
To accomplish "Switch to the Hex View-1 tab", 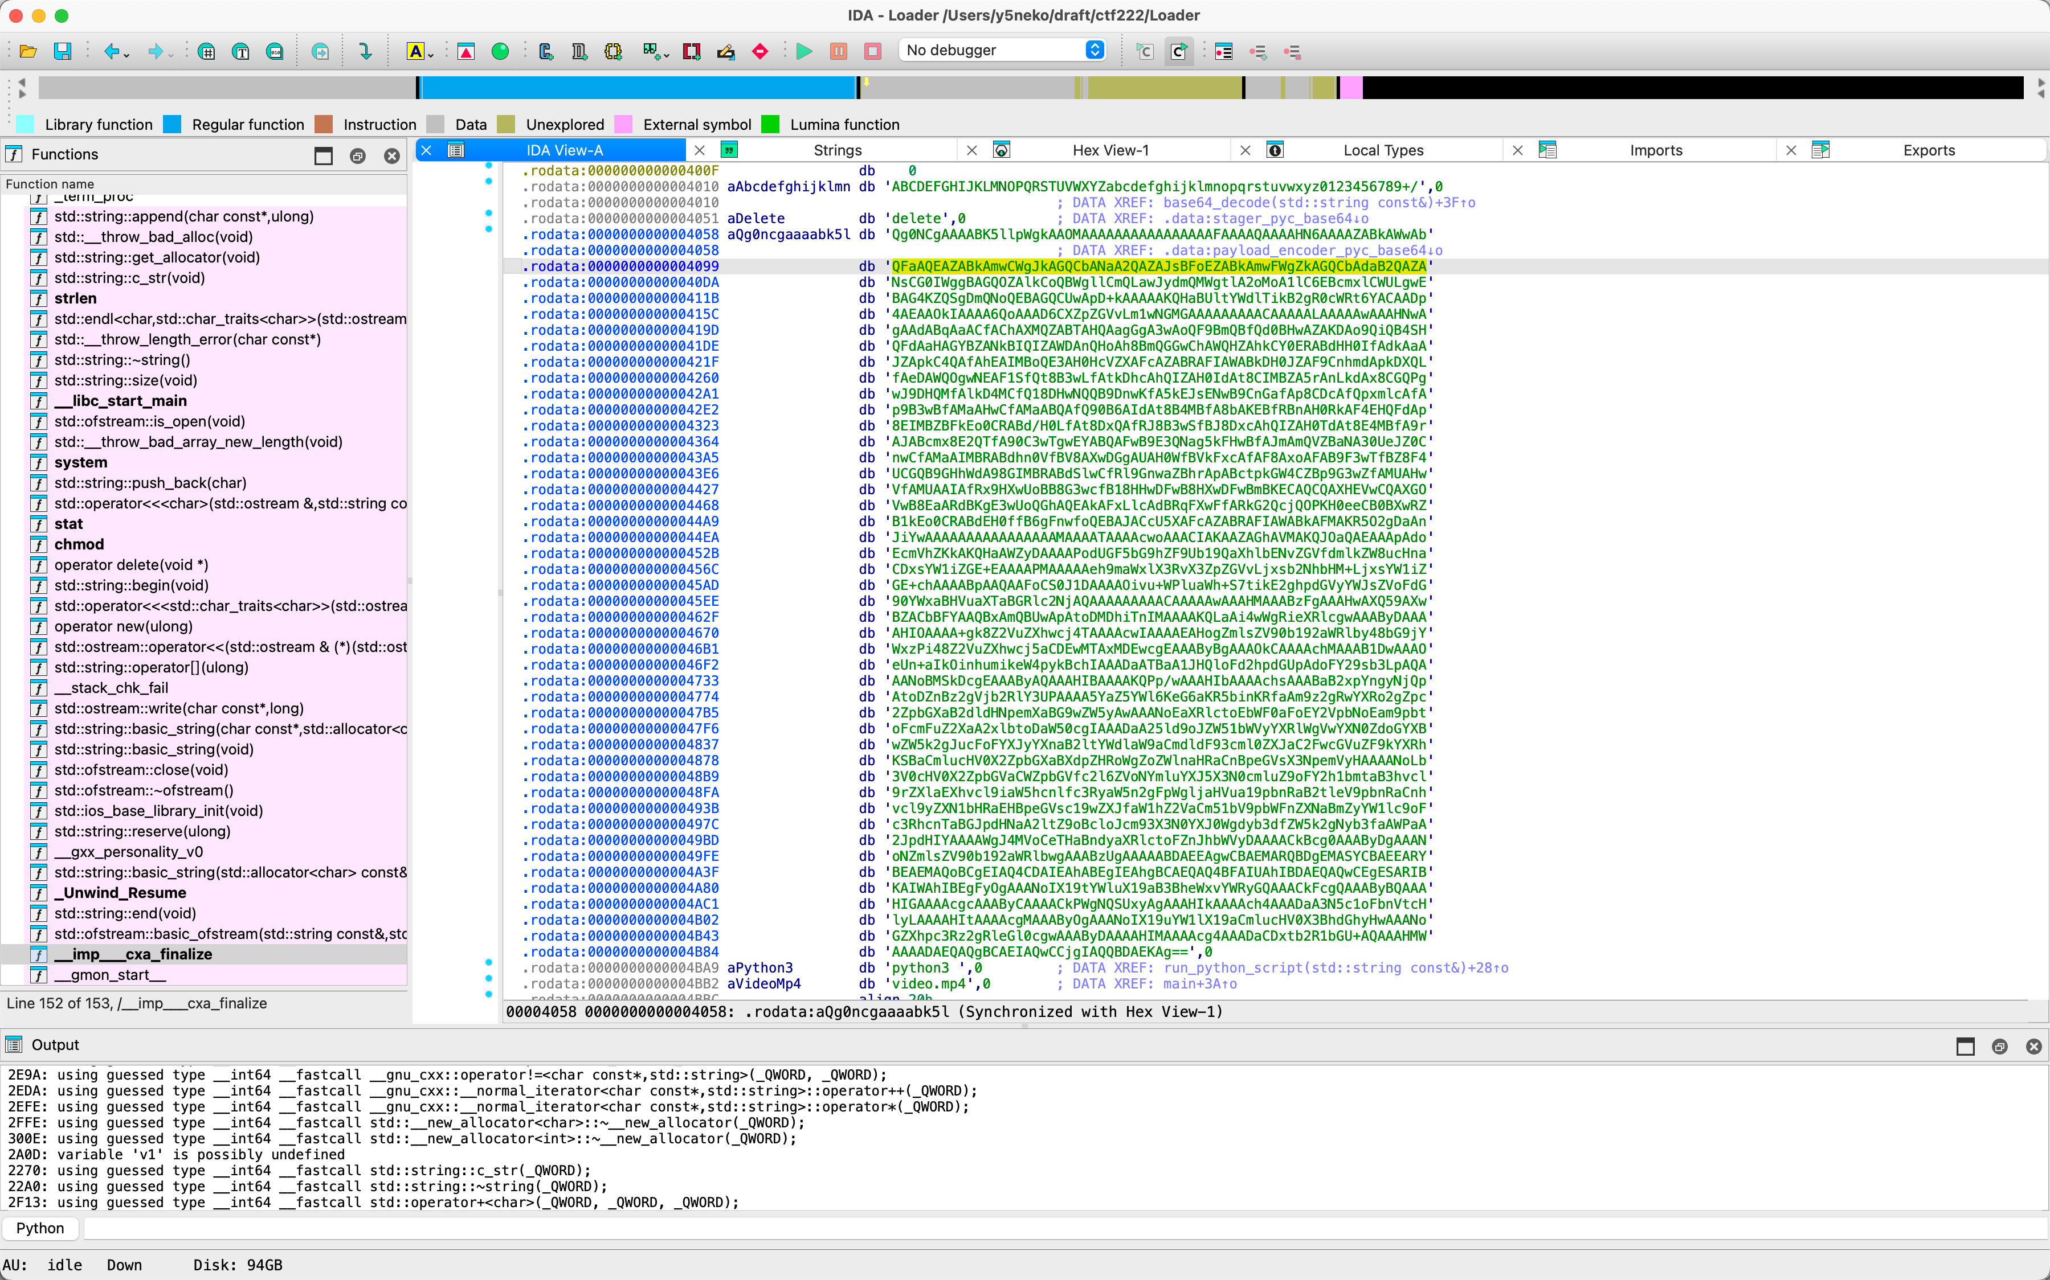I will (1110, 150).
